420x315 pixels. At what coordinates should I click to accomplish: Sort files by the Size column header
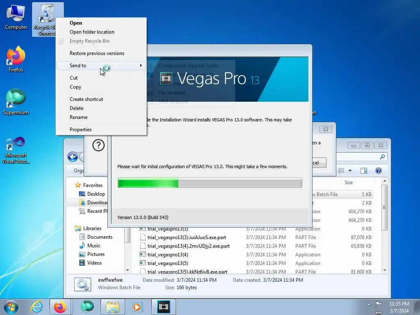point(349,183)
